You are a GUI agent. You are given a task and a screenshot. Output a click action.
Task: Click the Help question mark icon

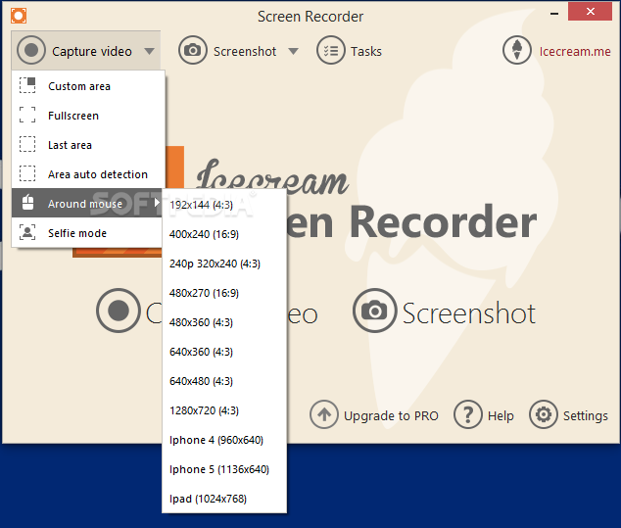pos(468,414)
